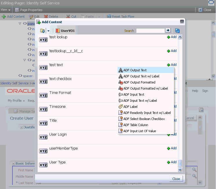Screen dimensions: 216x189
Task: Select ADF Readonly Input Text w/ Label
Action: (146, 113)
